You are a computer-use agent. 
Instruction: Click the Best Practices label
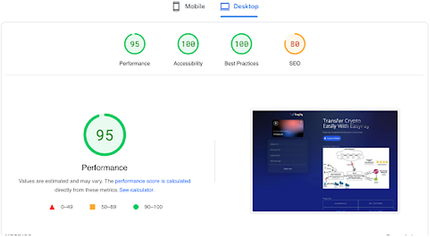[242, 63]
